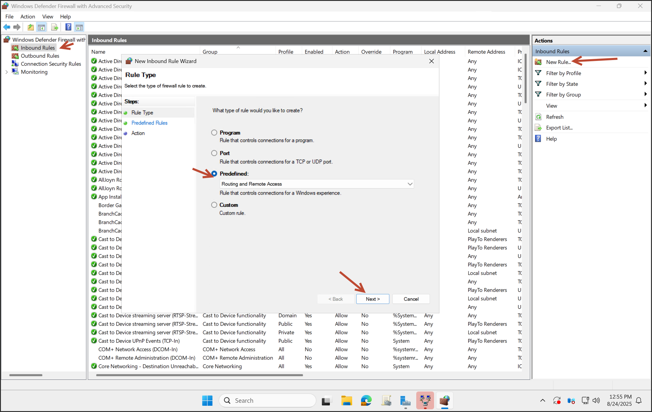The height and width of the screenshot is (412, 652).
Task: Open the Action menu
Action: pos(28,17)
